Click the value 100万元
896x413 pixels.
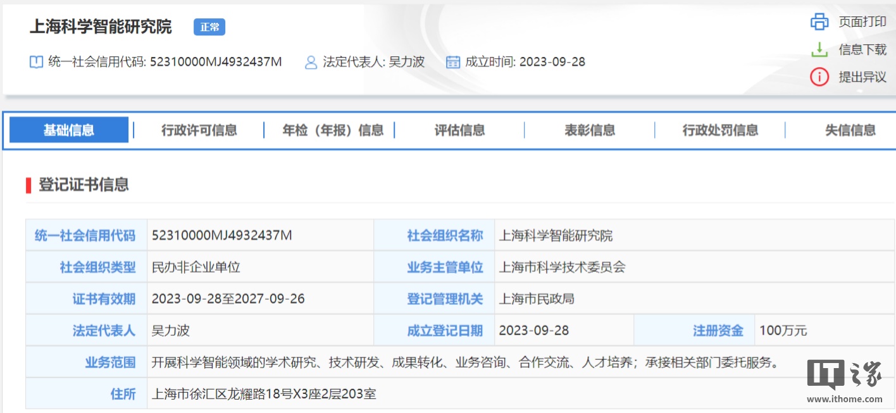783,330
